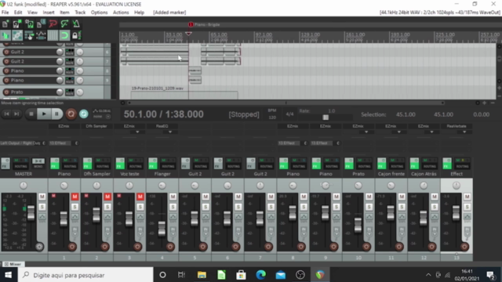Expand FX list arrow on Effect strip

(464, 132)
